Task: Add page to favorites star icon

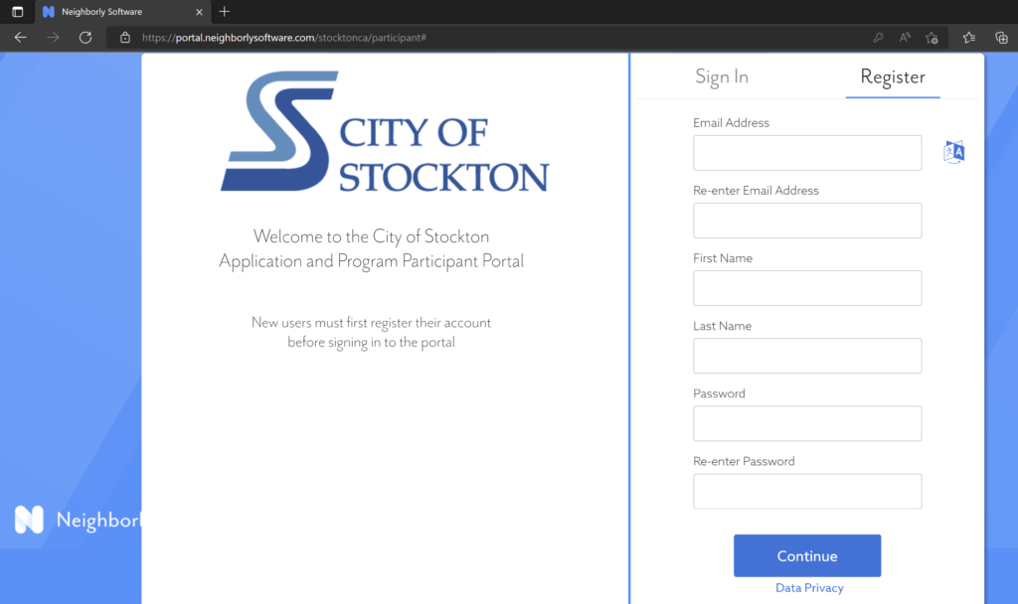Action: point(932,38)
